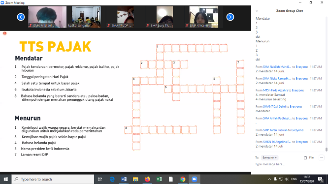Screen dimensions: 328x184
Task: Switch to Word in the taskbar
Action: coord(124,179)
